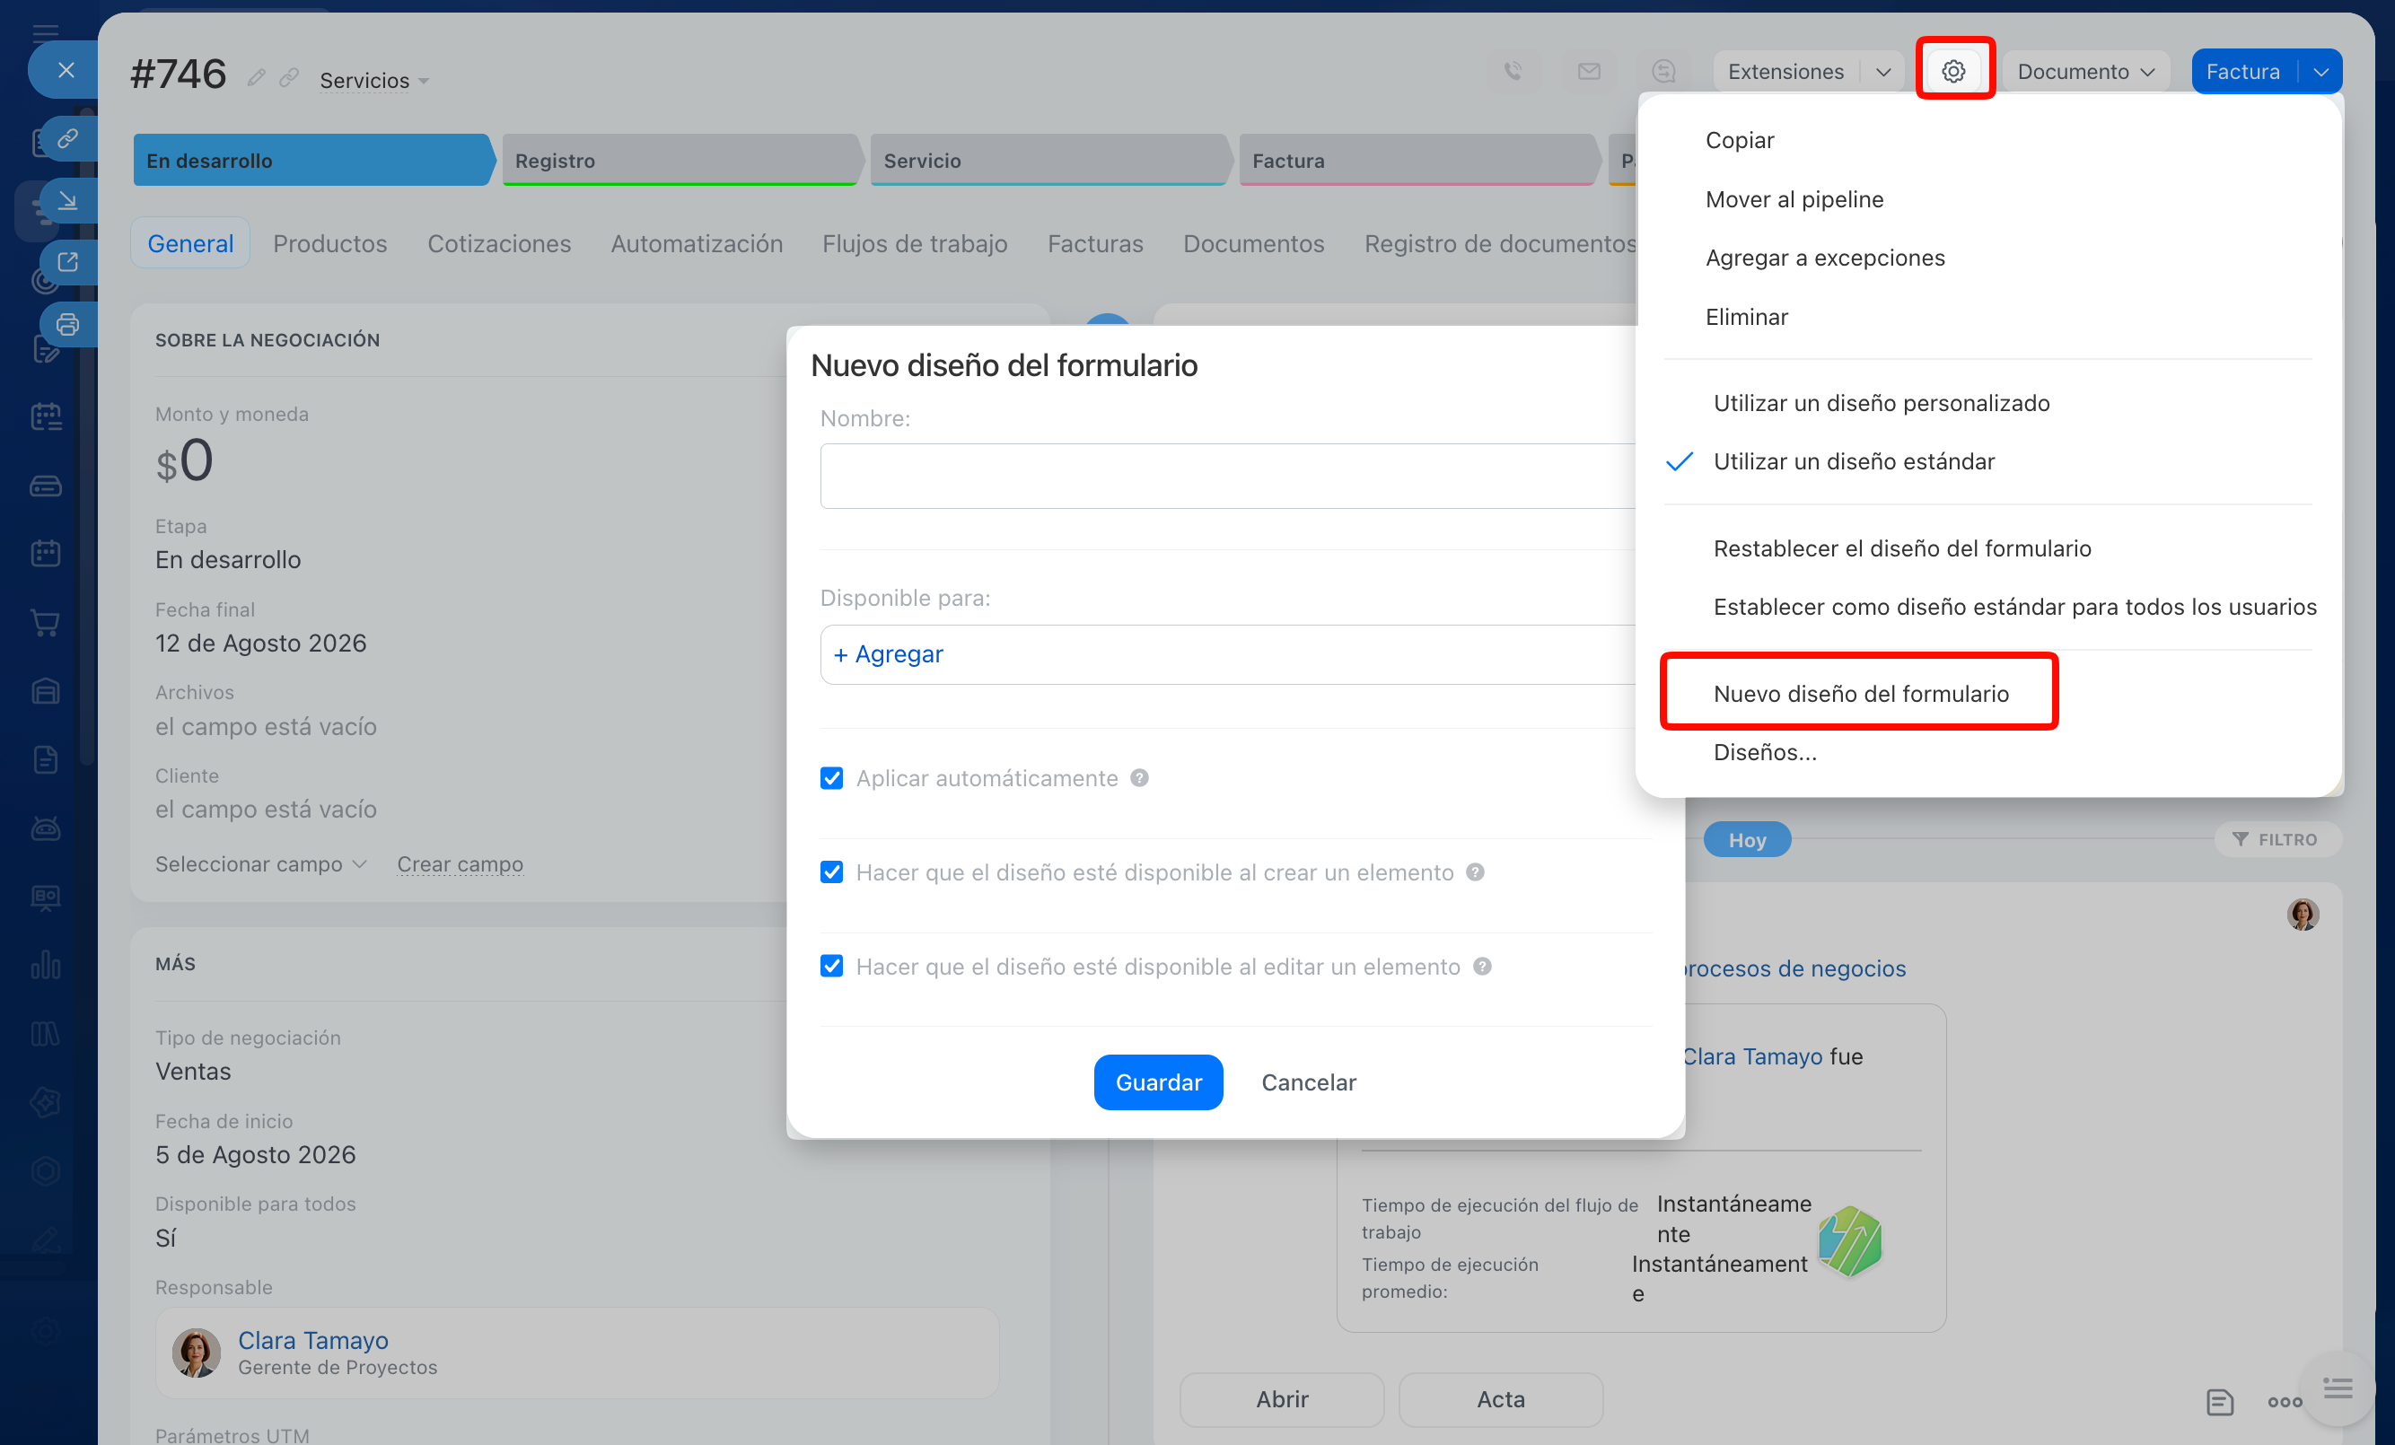Viewport: 2395px width, 1445px height.
Task: Open the three-dots more options icon
Action: [2285, 1401]
